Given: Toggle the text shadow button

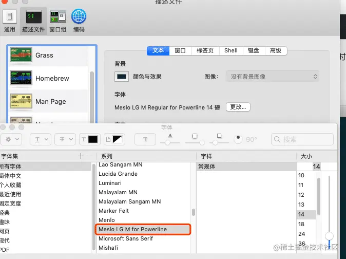Looking at the screenshot, I should pos(145,139).
